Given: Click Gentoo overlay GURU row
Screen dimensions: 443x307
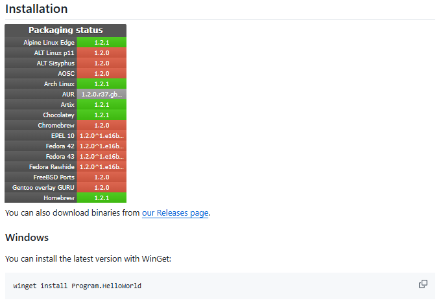Looking at the screenshot, I should pyautogui.click(x=66, y=187).
